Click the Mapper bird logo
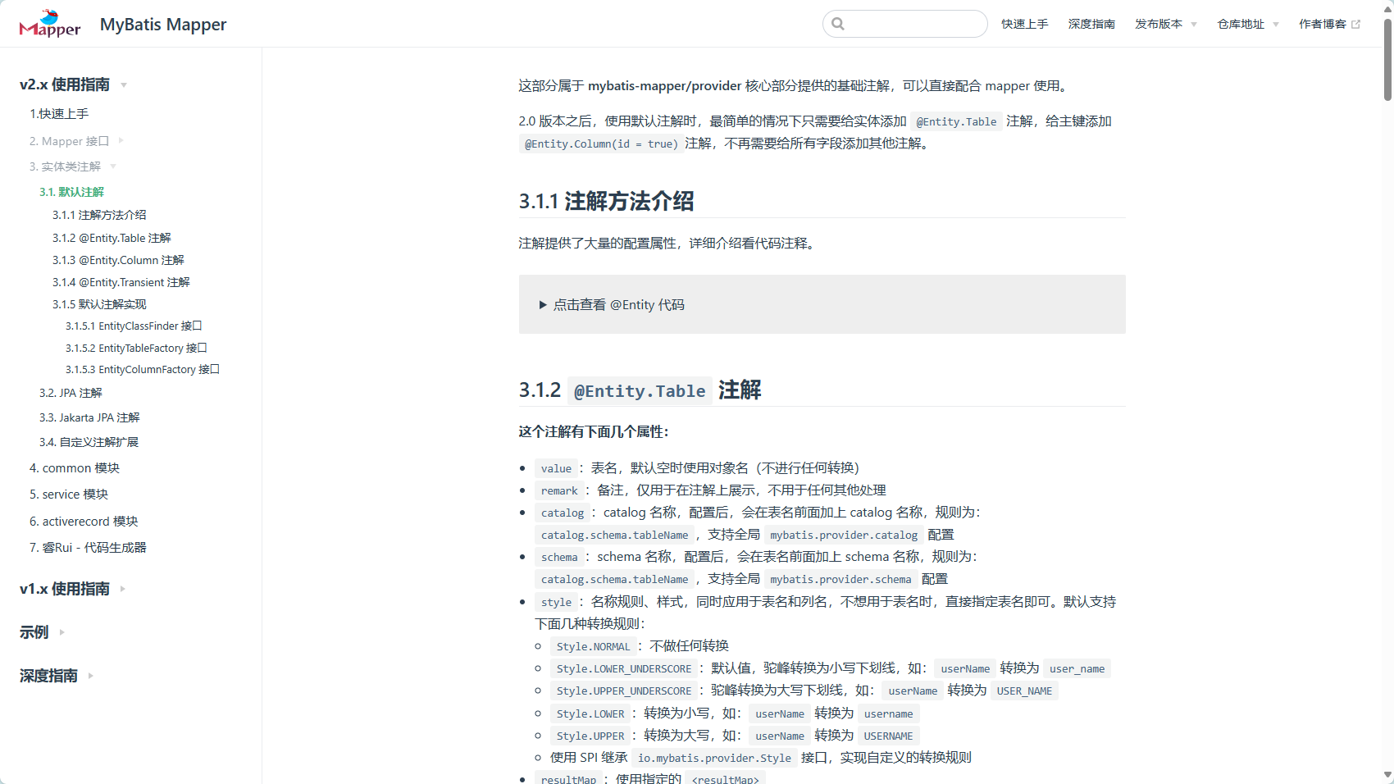This screenshot has width=1394, height=784. tap(50, 24)
